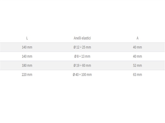Click the 180 mm length cell
The width and height of the screenshot is (165, 123).
tap(27, 66)
